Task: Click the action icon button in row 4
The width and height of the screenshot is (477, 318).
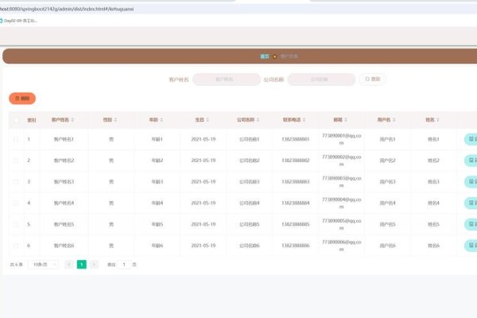Action: coord(471,203)
